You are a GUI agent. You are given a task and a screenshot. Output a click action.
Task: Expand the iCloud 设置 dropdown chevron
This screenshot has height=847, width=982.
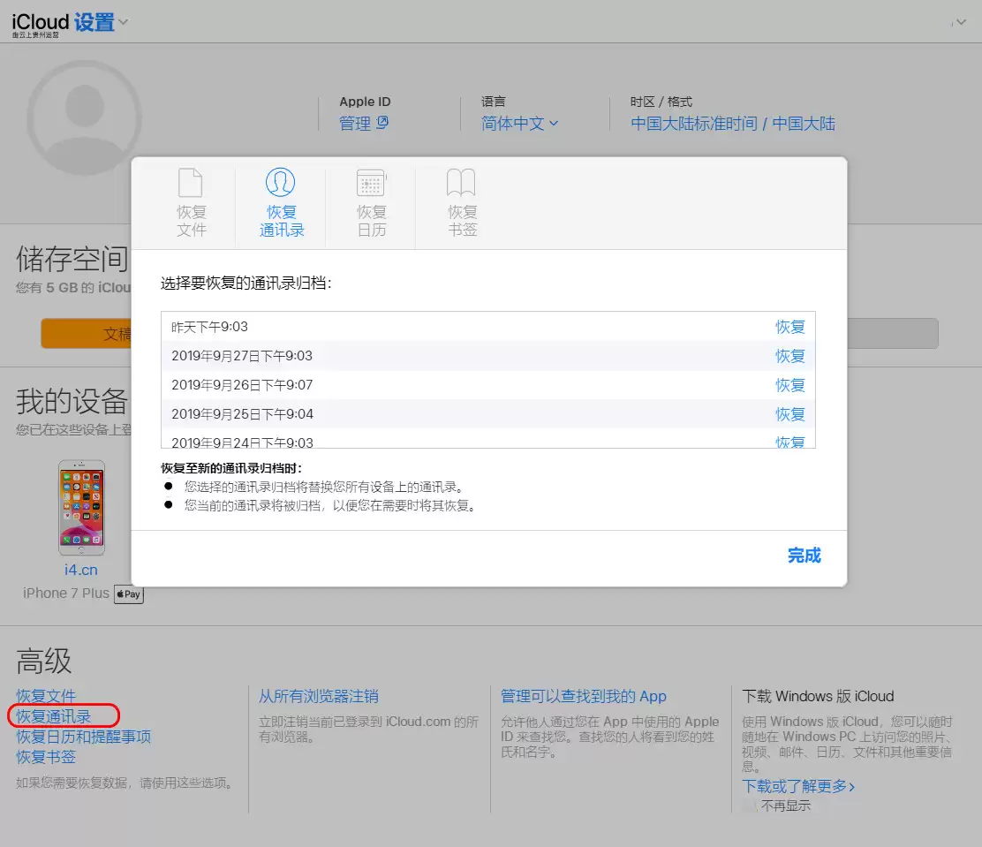[124, 23]
